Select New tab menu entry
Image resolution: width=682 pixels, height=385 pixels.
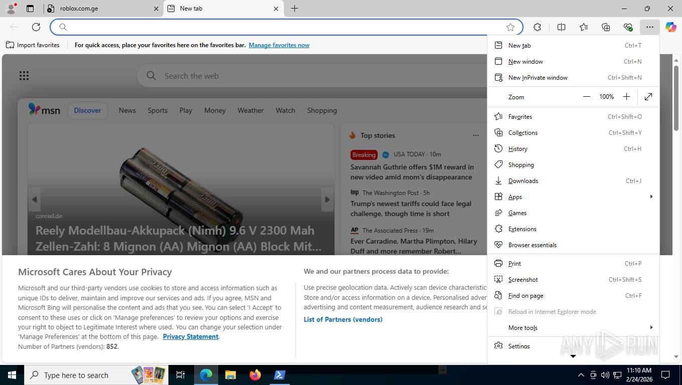point(573,46)
